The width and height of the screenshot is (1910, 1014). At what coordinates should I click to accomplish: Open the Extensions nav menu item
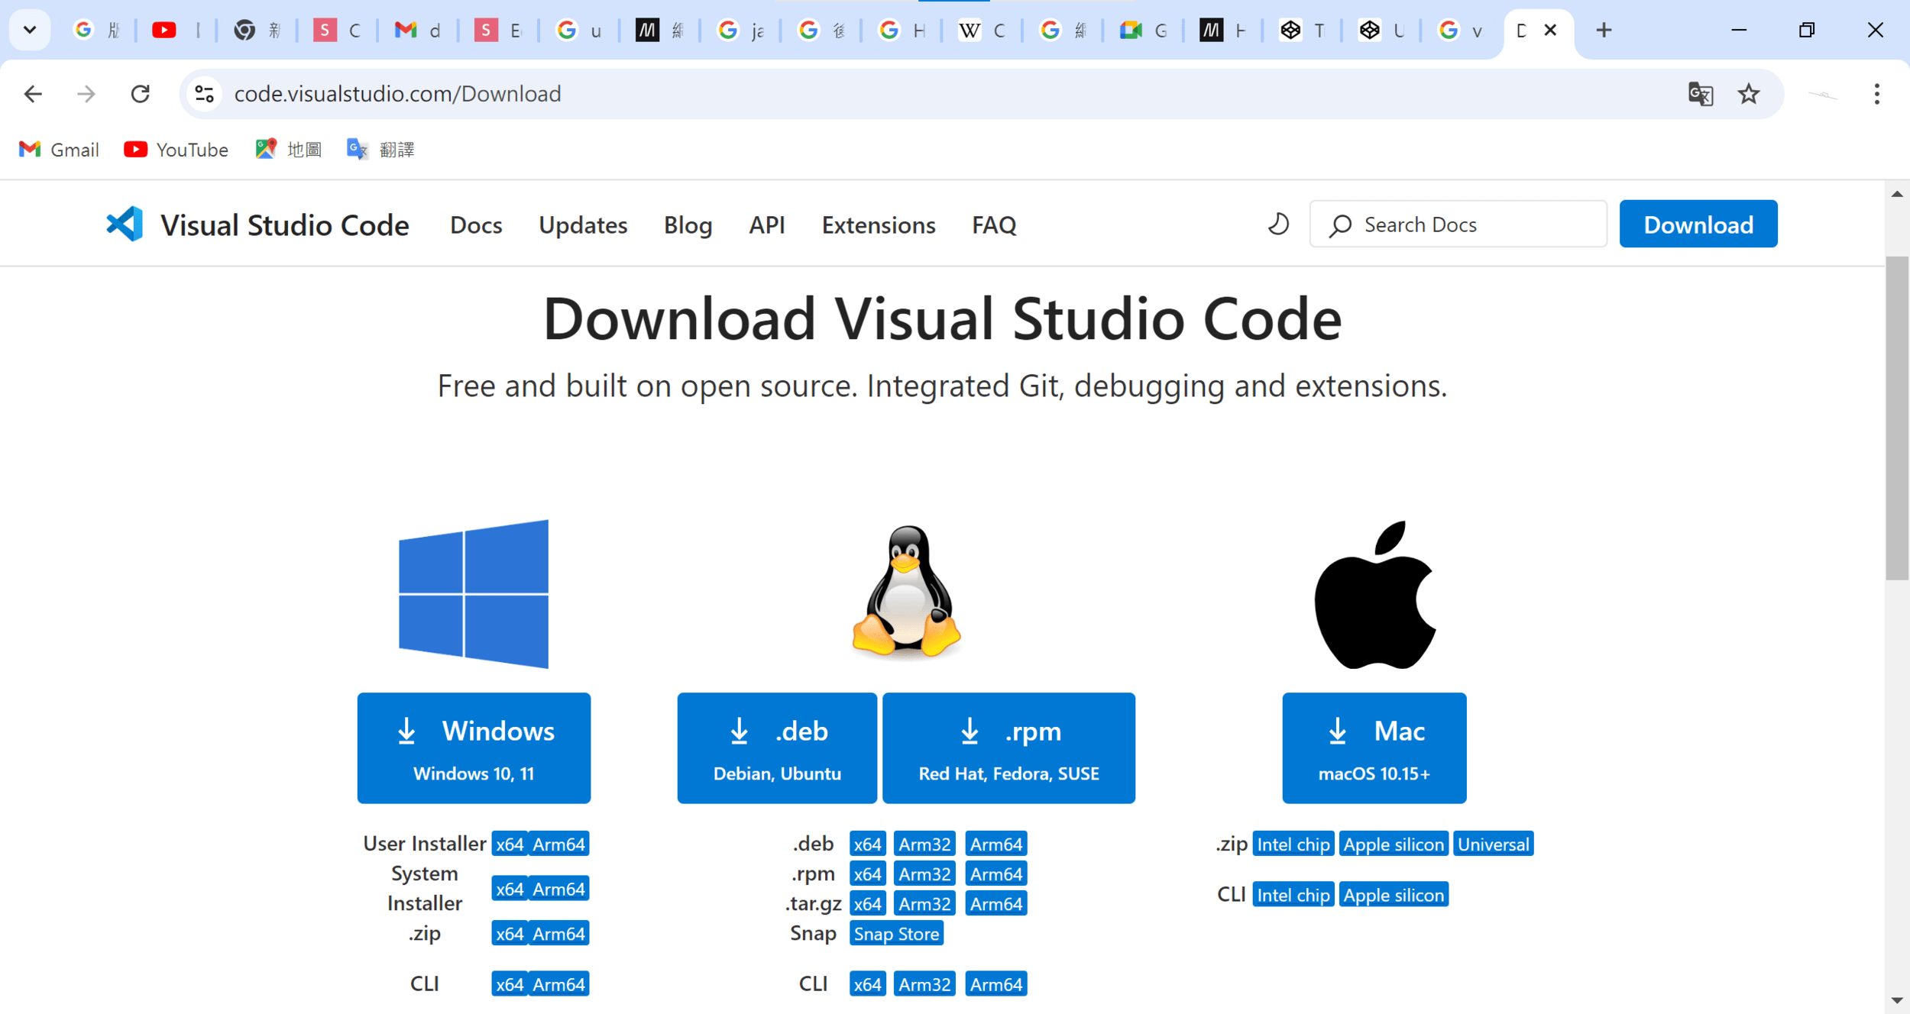(x=878, y=225)
